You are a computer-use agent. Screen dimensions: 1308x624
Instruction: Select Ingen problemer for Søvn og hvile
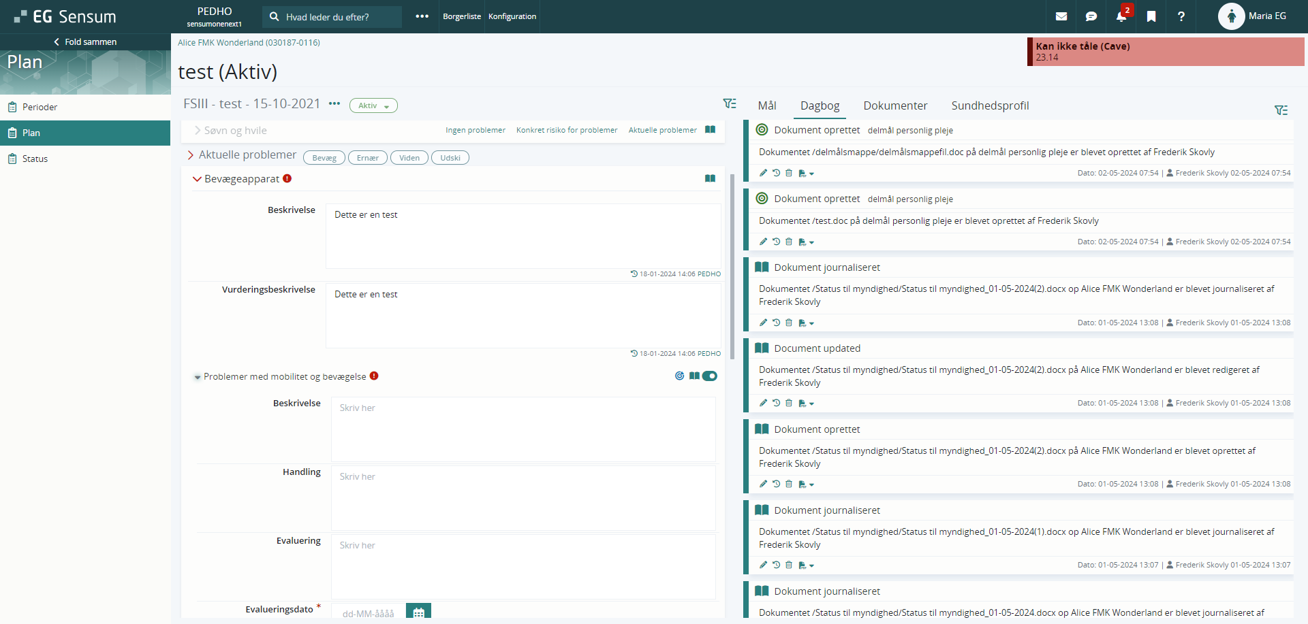coord(475,130)
